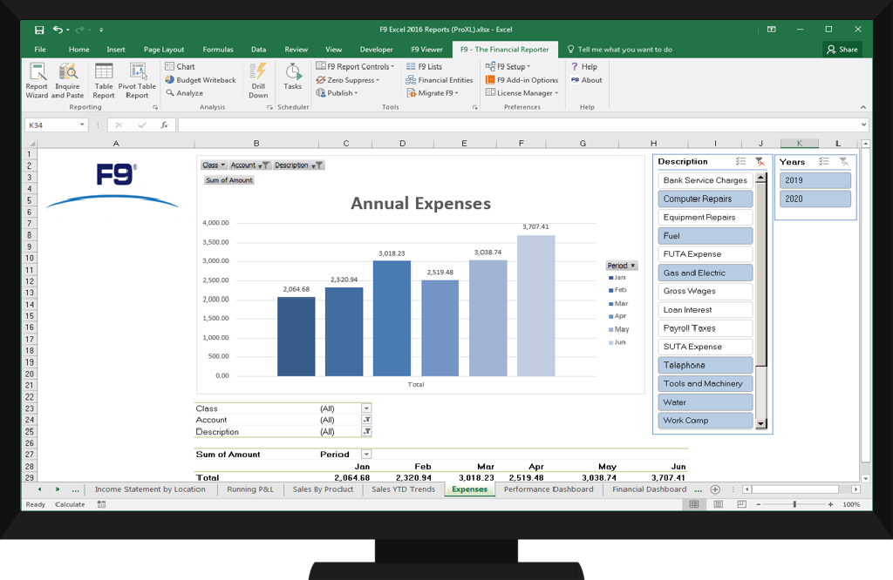The image size is (893, 580).
Task: Click the Insert Function fx icon
Action: pyautogui.click(x=164, y=125)
